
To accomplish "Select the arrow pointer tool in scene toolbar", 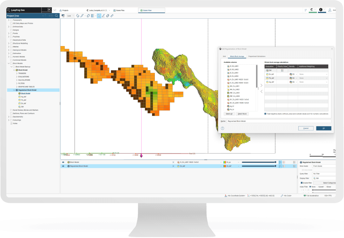I will tap(99, 16).
